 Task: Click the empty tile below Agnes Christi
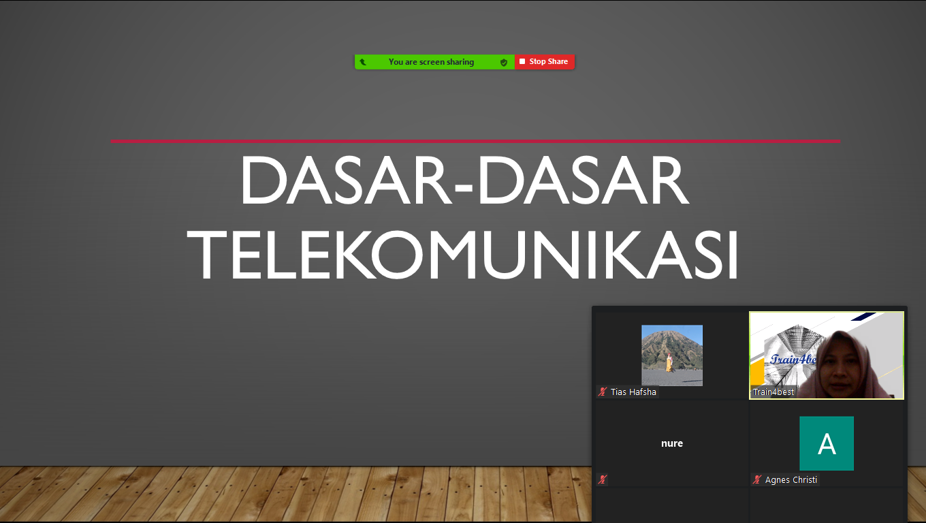tap(826, 505)
